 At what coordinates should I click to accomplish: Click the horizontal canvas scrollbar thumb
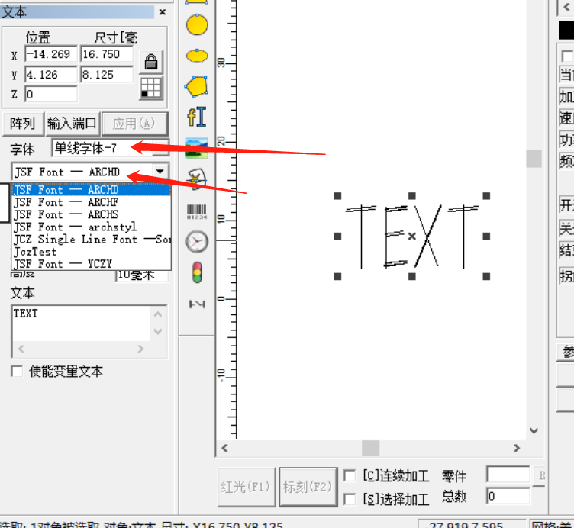(x=370, y=448)
